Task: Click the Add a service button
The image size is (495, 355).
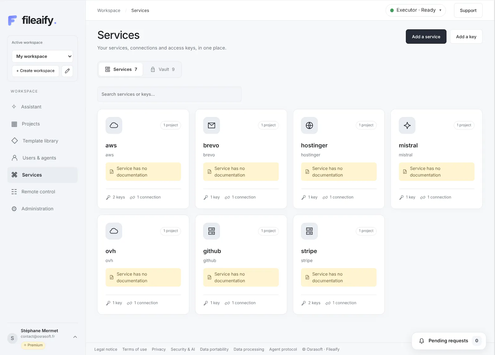Action: pos(426,37)
